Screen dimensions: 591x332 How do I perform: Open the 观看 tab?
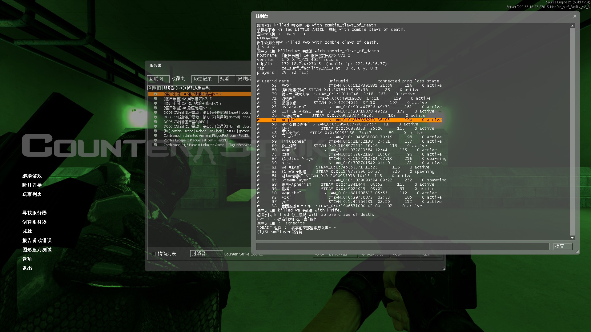(x=227, y=79)
